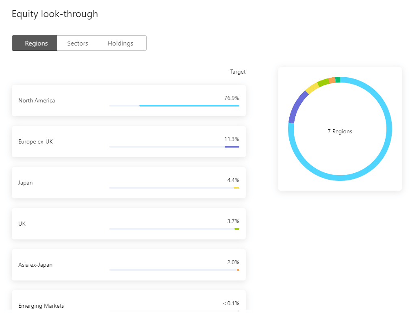Click the 76.9% value for North America
Viewport: 412px width, 313px height.
pos(233,98)
